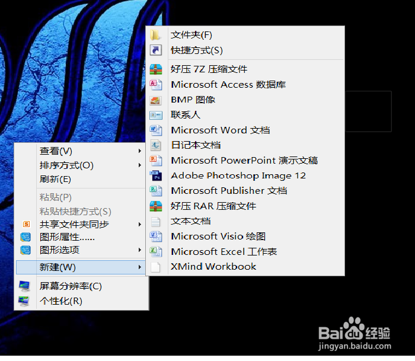Choose Adobe Photoshop Image 12 entry
This screenshot has height=361, width=415.
245,175
